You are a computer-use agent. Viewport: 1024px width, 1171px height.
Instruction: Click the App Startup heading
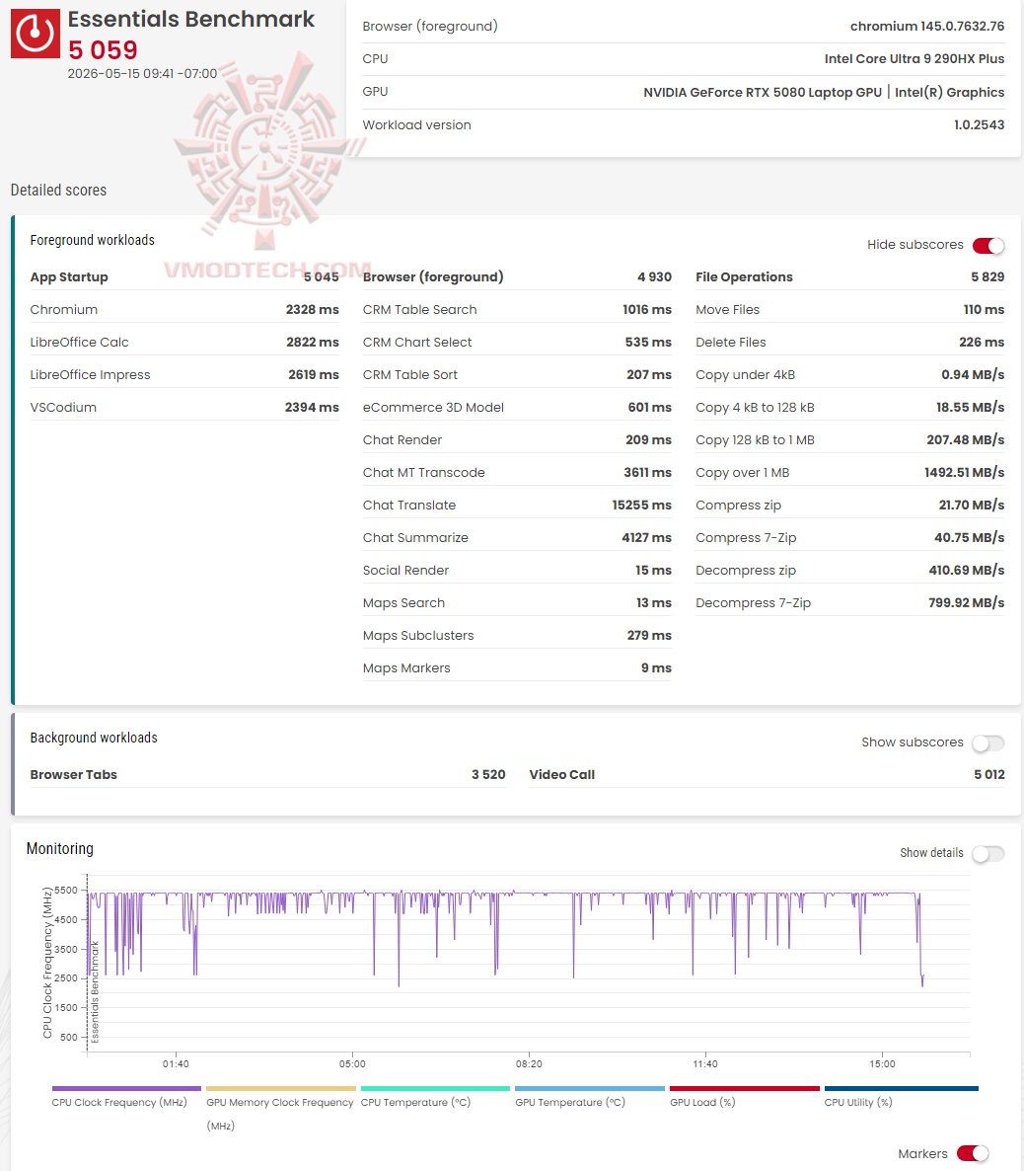(69, 277)
